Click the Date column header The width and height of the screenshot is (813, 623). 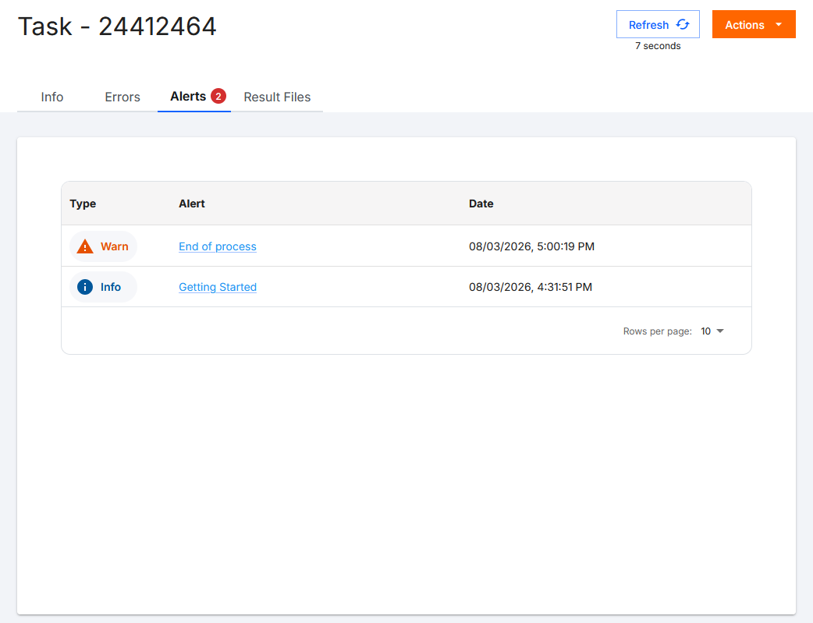481,204
